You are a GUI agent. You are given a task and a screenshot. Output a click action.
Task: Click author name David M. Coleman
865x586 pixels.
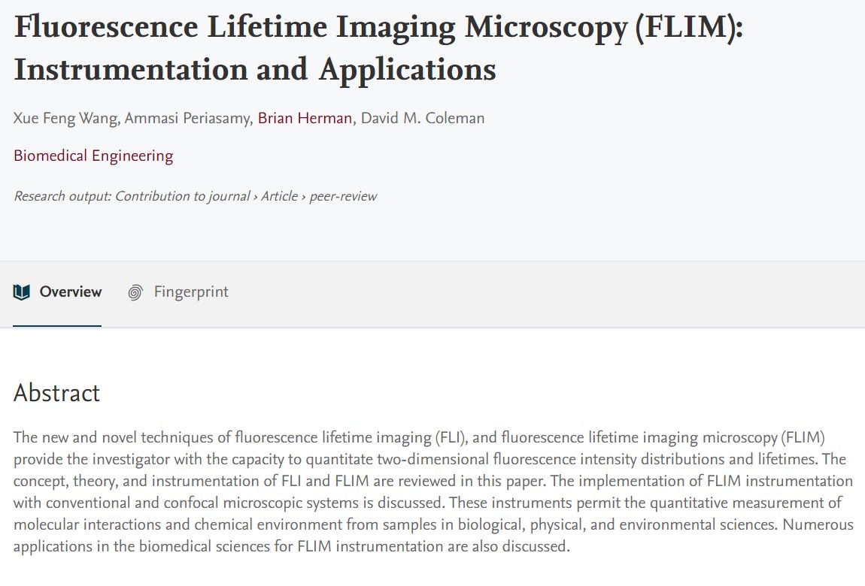click(423, 119)
